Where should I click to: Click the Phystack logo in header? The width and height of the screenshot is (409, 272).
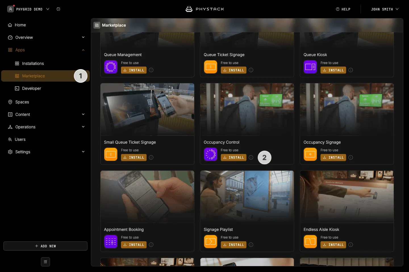coord(204,9)
